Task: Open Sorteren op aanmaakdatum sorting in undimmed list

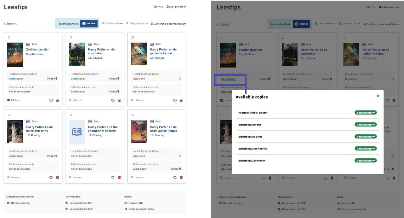Action: click(x=169, y=24)
